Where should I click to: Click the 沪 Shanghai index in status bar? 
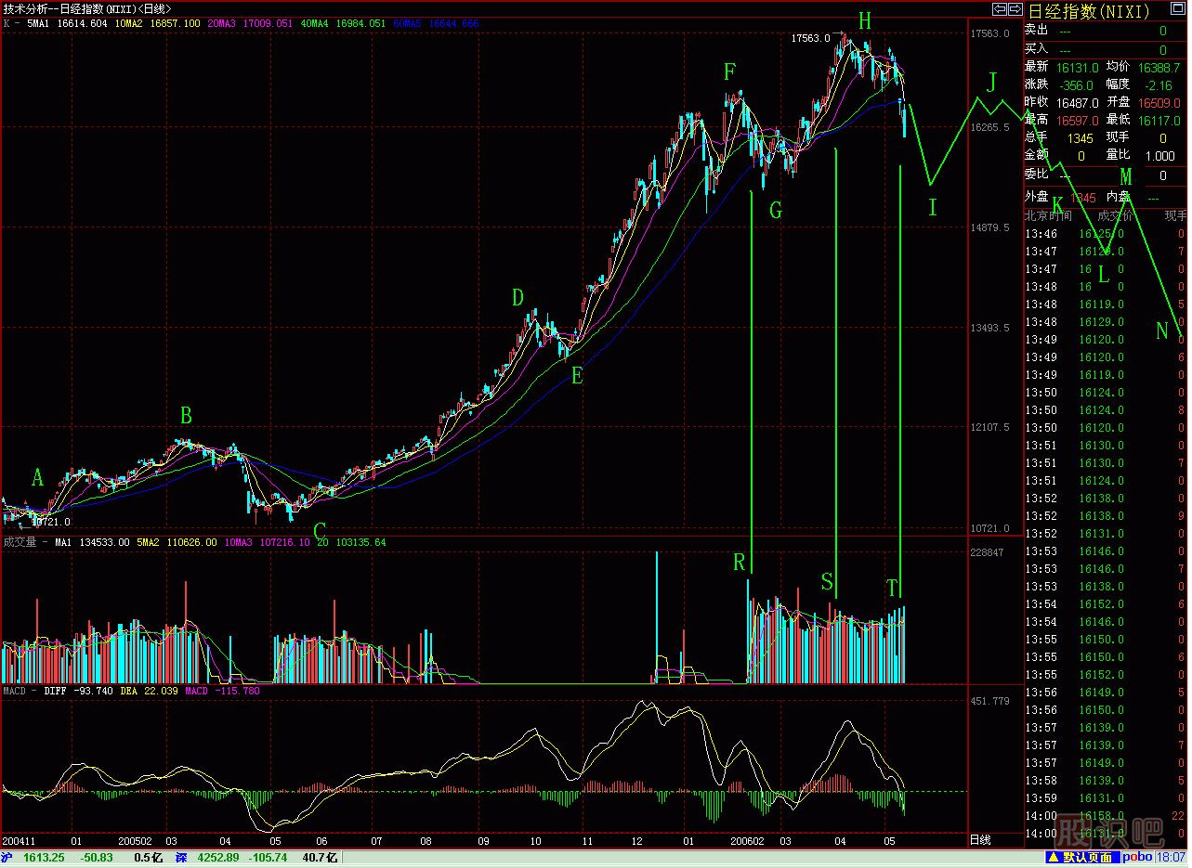(7, 857)
